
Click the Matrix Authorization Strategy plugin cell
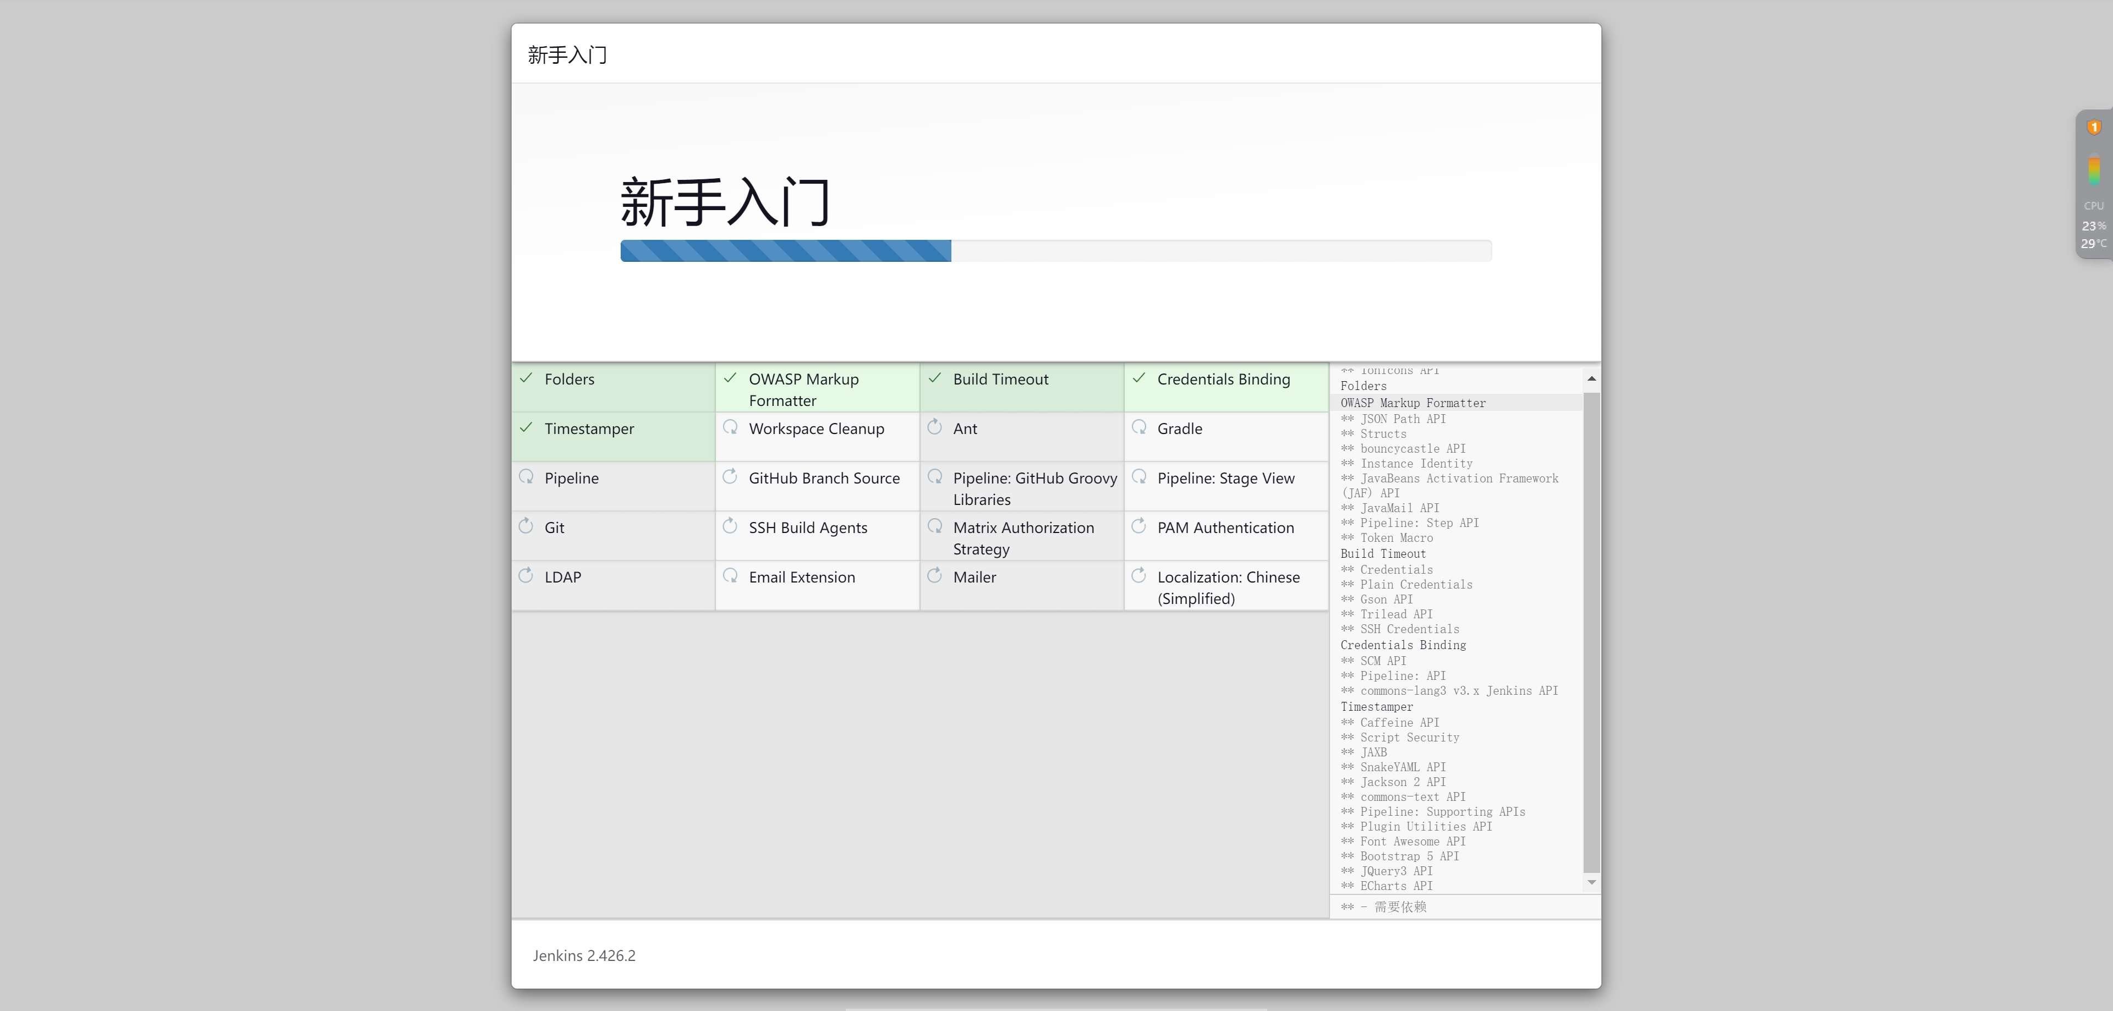[1021, 536]
